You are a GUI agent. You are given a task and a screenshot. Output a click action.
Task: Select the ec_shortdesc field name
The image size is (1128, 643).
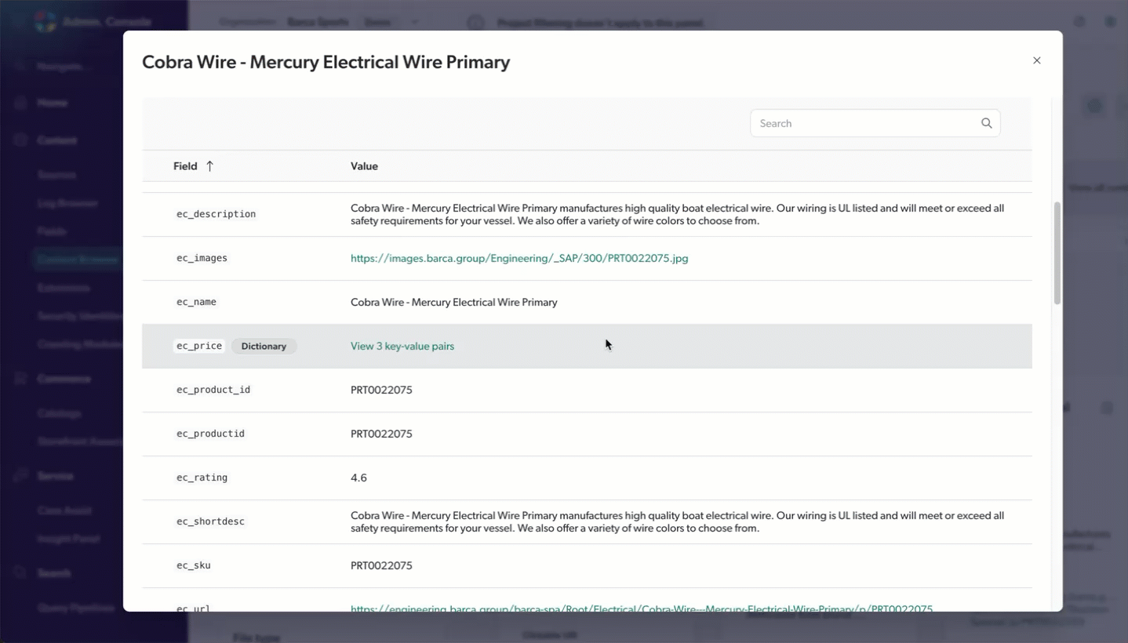click(210, 521)
